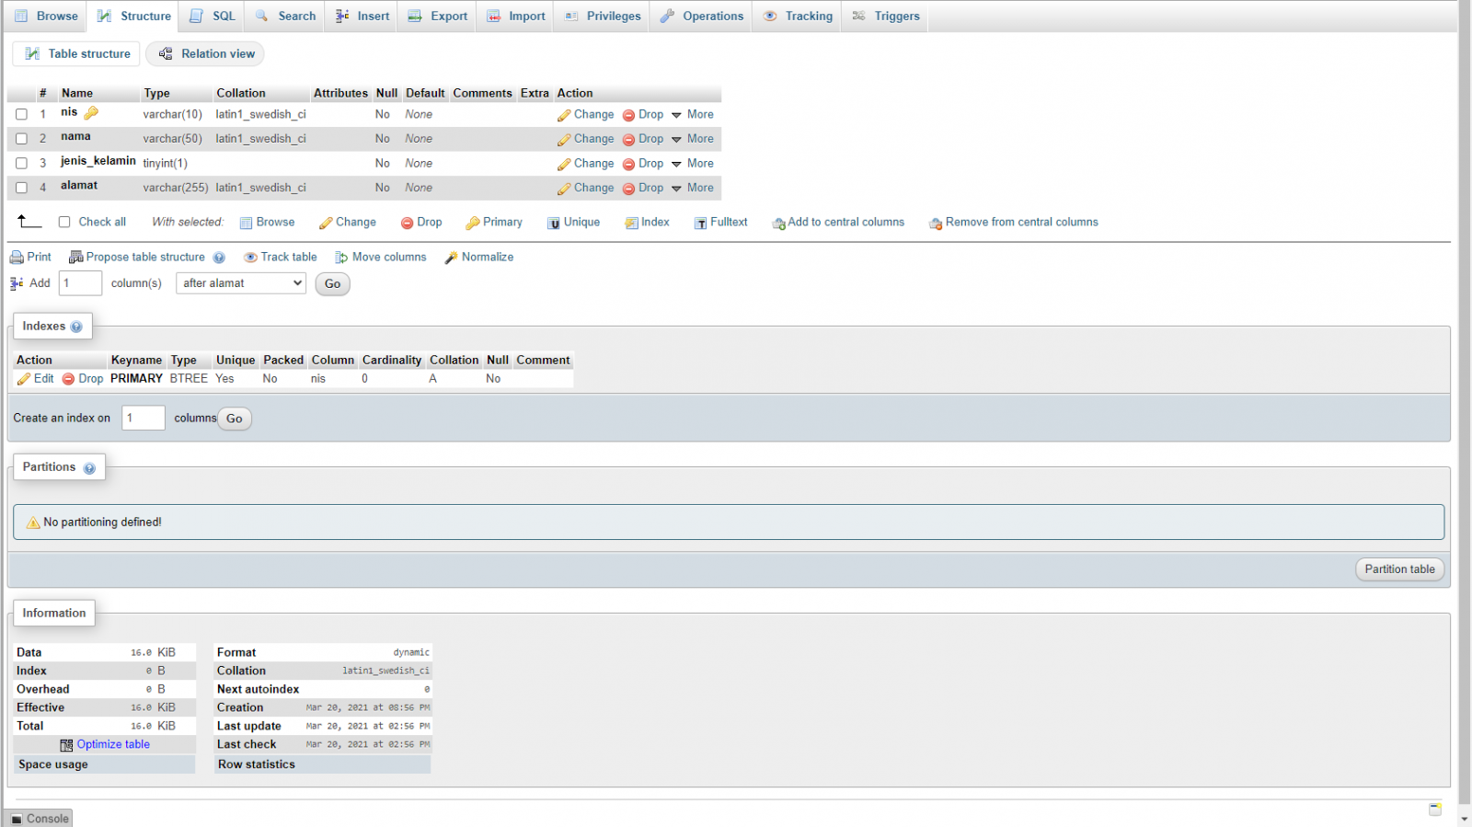Click the Indexes help question mark icon

pos(76,327)
